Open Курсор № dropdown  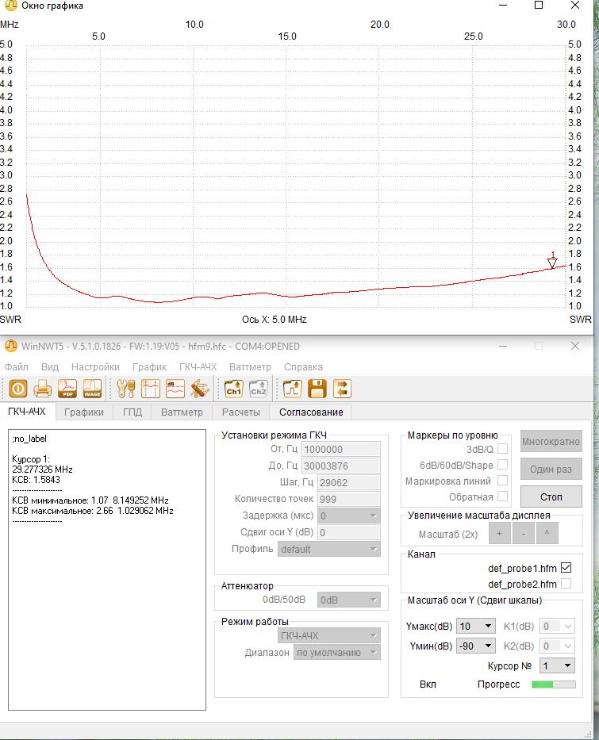(557, 666)
